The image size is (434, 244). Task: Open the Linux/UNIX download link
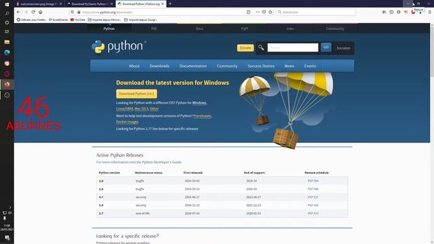click(x=125, y=108)
